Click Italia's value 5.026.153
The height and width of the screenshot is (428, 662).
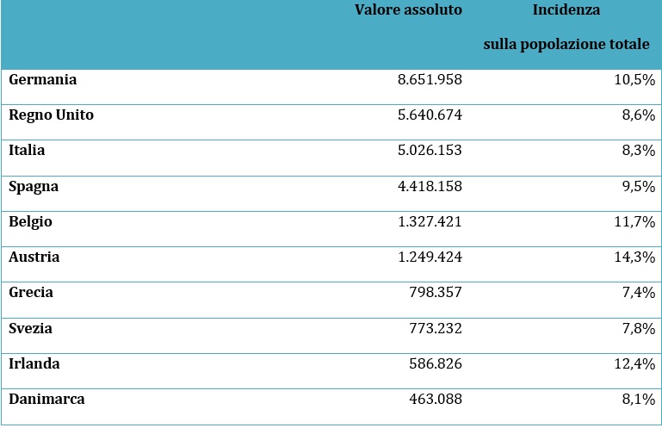pyautogui.click(x=430, y=150)
